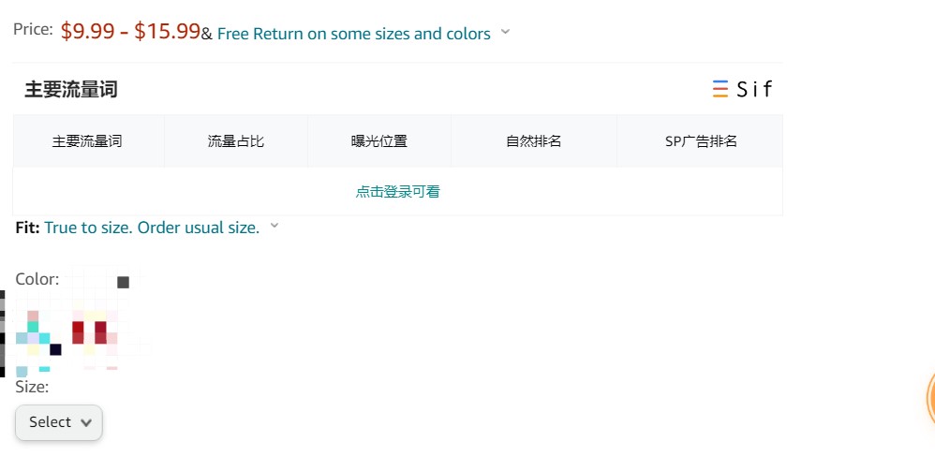Open the Size Select dropdown
This screenshot has width=935, height=471.
click(59, 422)
